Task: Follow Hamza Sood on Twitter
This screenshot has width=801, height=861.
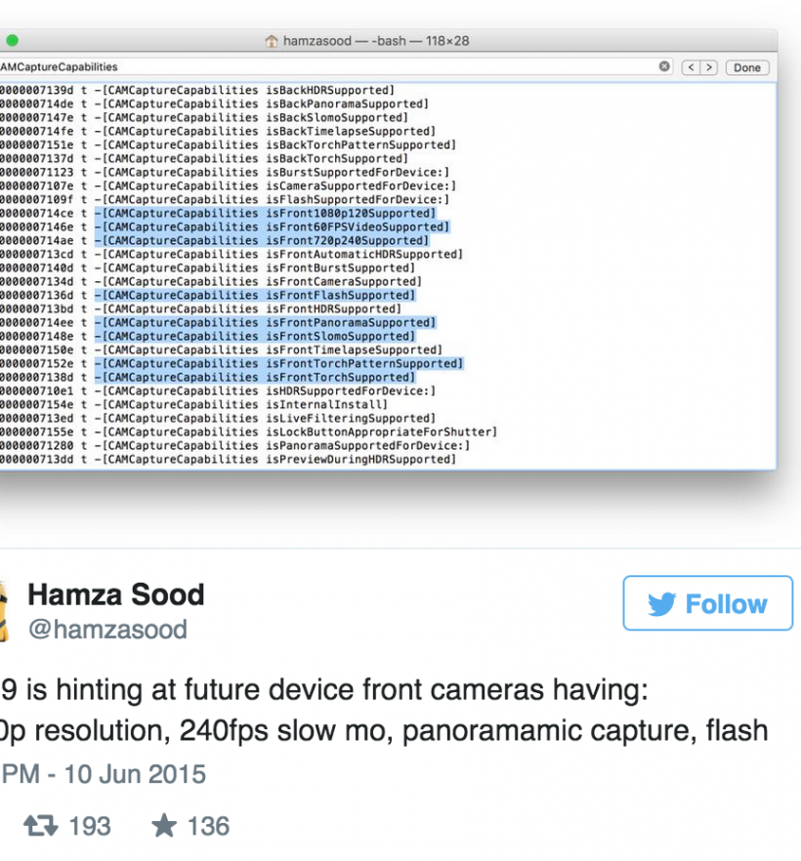Action: click(708, 604)
